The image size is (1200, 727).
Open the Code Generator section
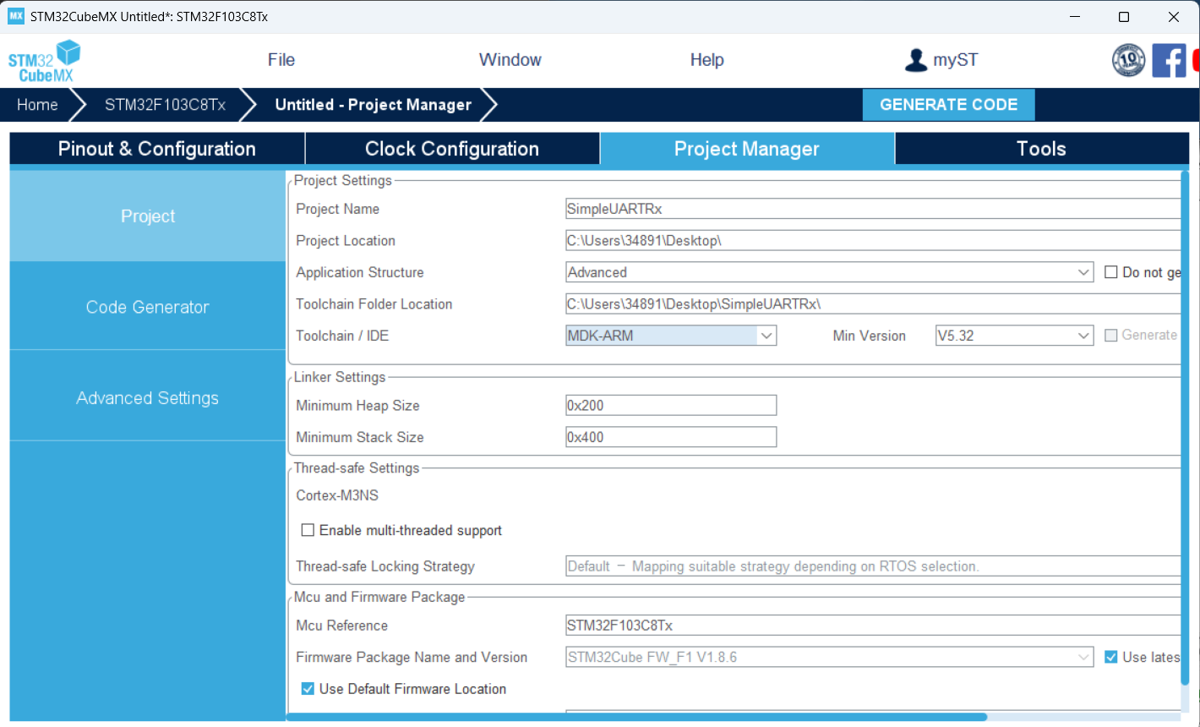point(148,307)
